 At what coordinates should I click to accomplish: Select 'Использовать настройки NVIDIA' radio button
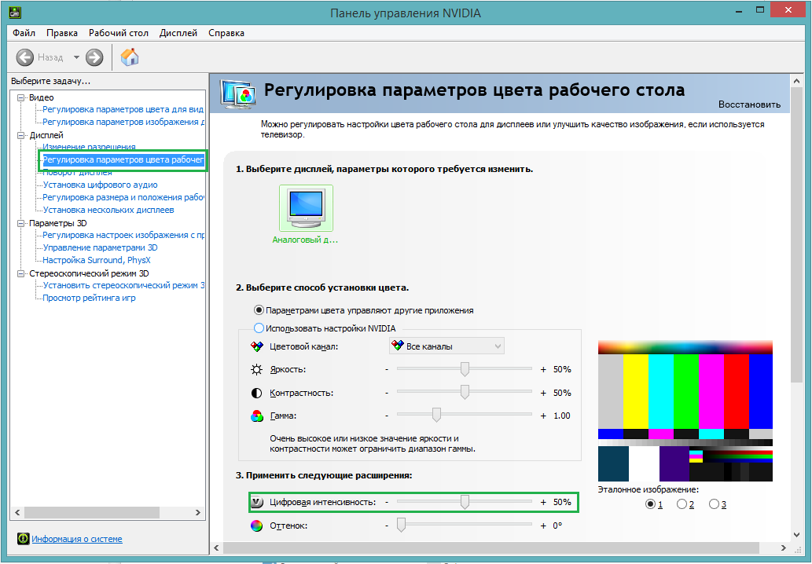(259, 328)
